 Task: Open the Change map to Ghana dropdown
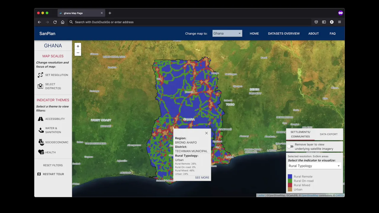tap(227, 33)
